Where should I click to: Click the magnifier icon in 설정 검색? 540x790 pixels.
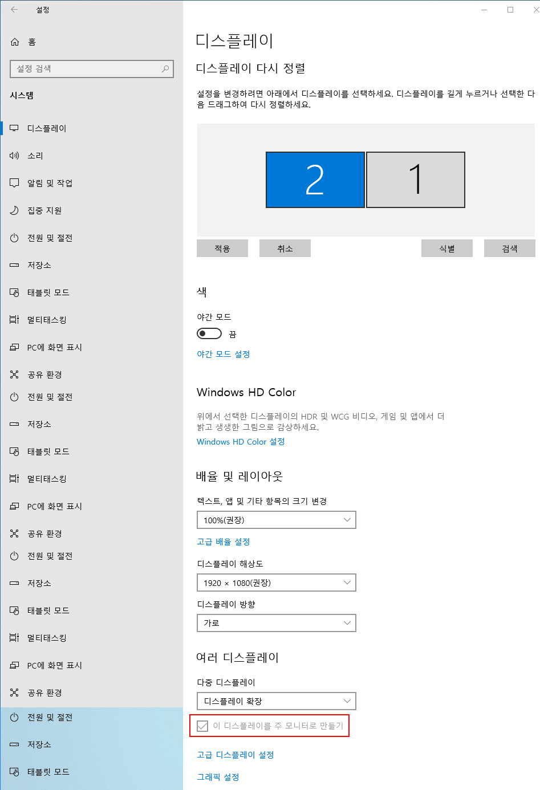165,68
